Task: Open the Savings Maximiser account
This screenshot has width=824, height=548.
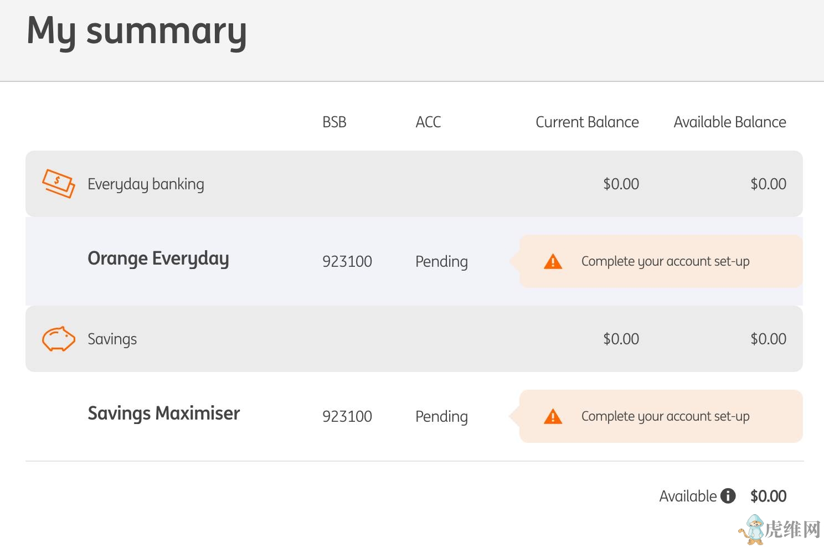Action: click(163, 413)
